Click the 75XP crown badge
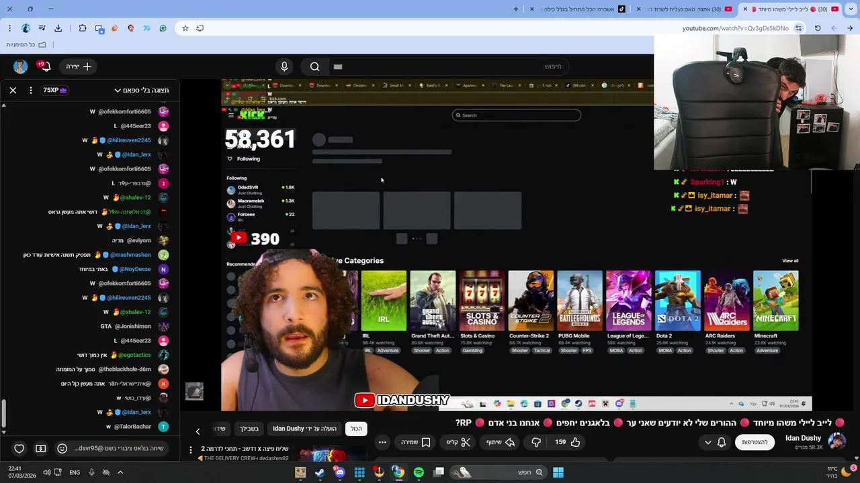This screenshot has height=483, width=860. pyautogui.click(x=54, y=90)
